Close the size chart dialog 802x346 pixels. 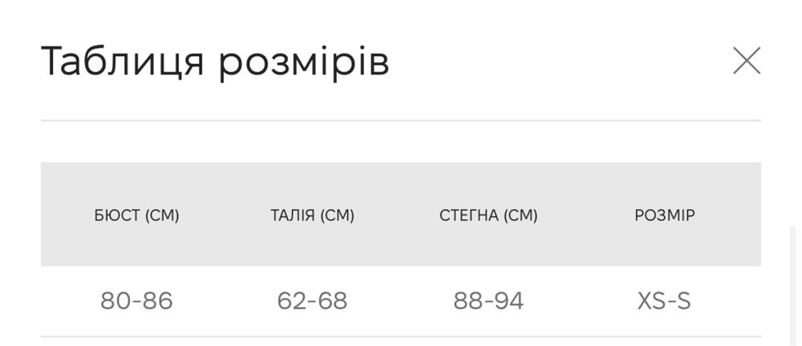747,61
